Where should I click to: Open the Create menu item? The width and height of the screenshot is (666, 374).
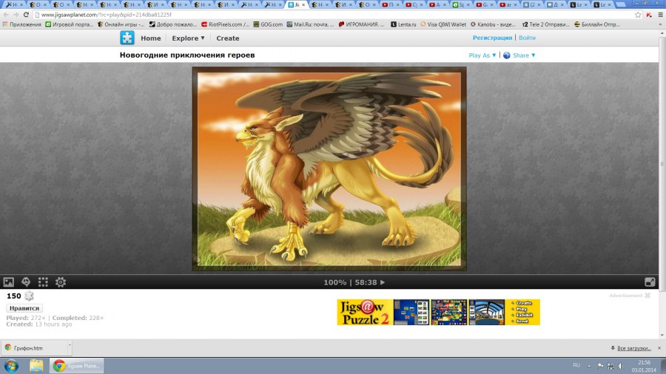coord(228,38)
